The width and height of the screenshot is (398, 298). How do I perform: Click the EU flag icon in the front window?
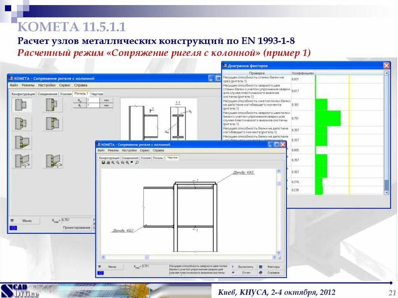tap(101, 273)
